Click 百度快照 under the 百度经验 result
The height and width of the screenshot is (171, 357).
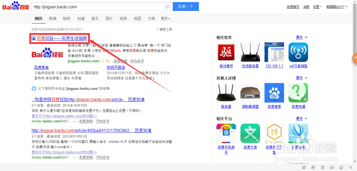tap(120, 61)
